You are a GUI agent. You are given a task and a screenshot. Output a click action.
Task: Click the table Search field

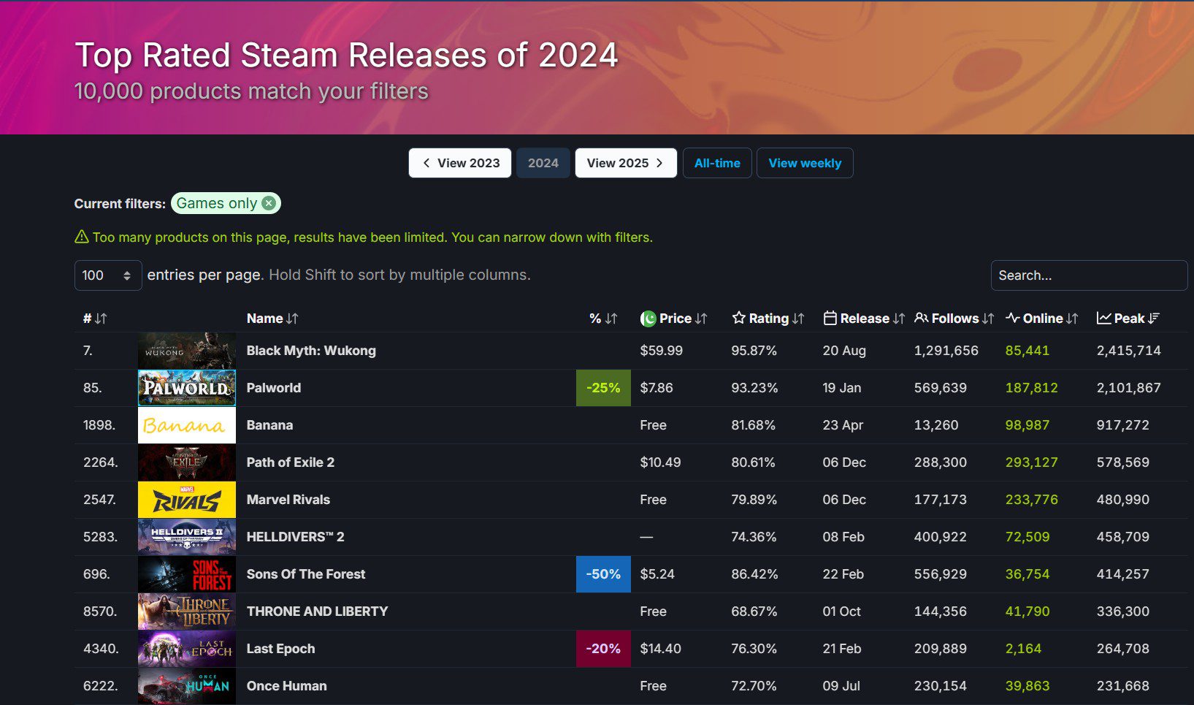(1088, 275)
